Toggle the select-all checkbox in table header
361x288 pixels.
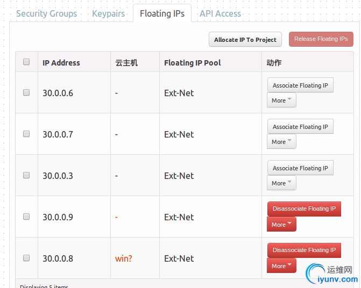tap(26, 62)
